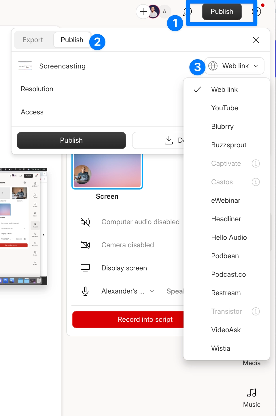This screenshot has width=276, height=416.
Task: Click the plus invite icon in the top bar
Action: point(143,12)
